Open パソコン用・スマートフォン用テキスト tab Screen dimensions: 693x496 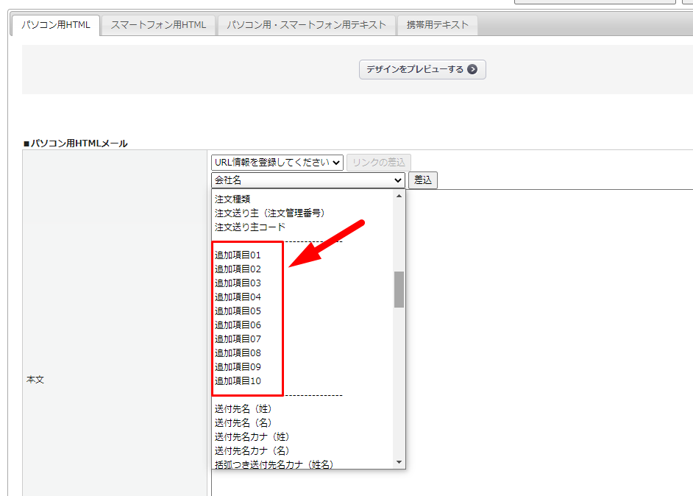pyautogui.click(x=306, y=25)
